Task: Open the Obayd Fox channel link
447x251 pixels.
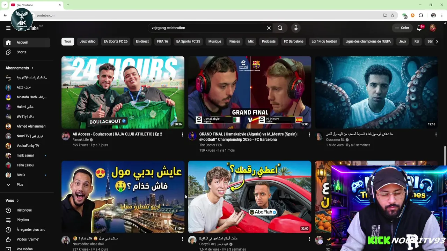Action: click(x=214, y=244)
